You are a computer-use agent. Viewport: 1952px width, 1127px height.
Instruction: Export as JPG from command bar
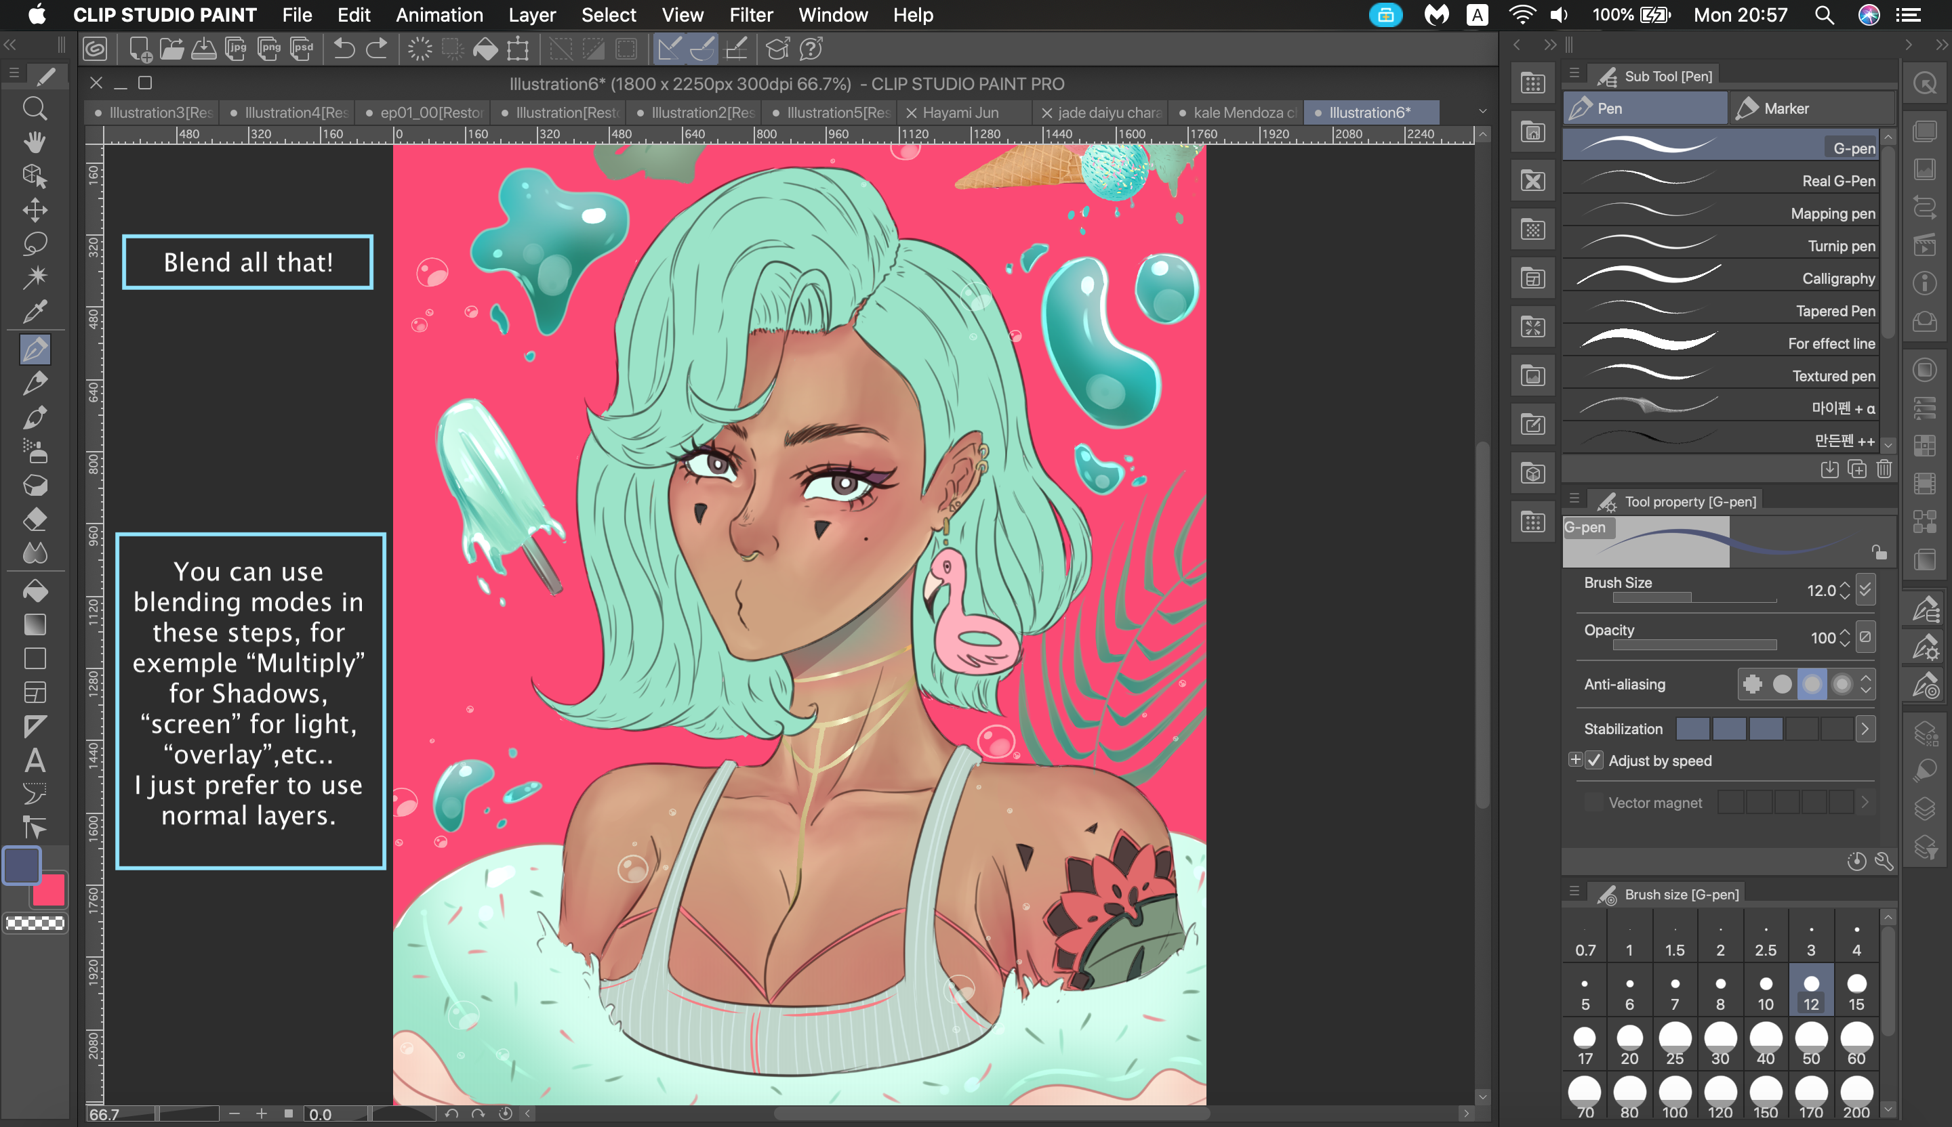(235, 49)
